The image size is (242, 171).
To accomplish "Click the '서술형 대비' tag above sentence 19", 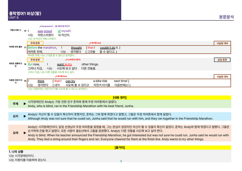I will (x=222, y=77).
